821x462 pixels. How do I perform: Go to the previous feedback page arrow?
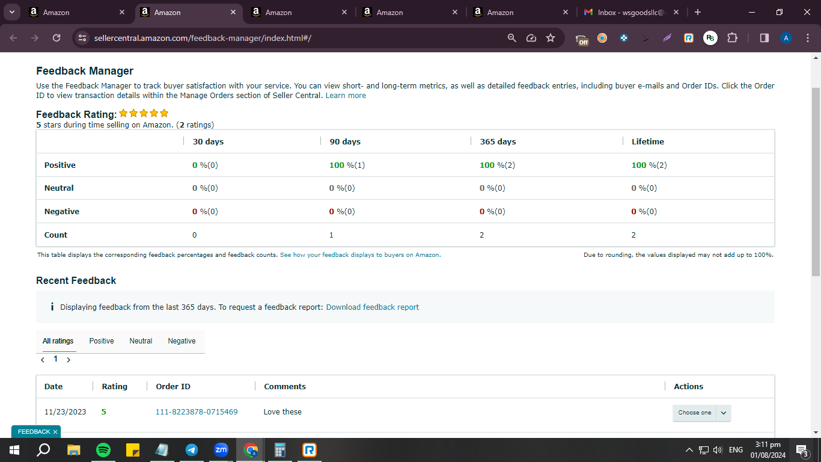(43, 360)
